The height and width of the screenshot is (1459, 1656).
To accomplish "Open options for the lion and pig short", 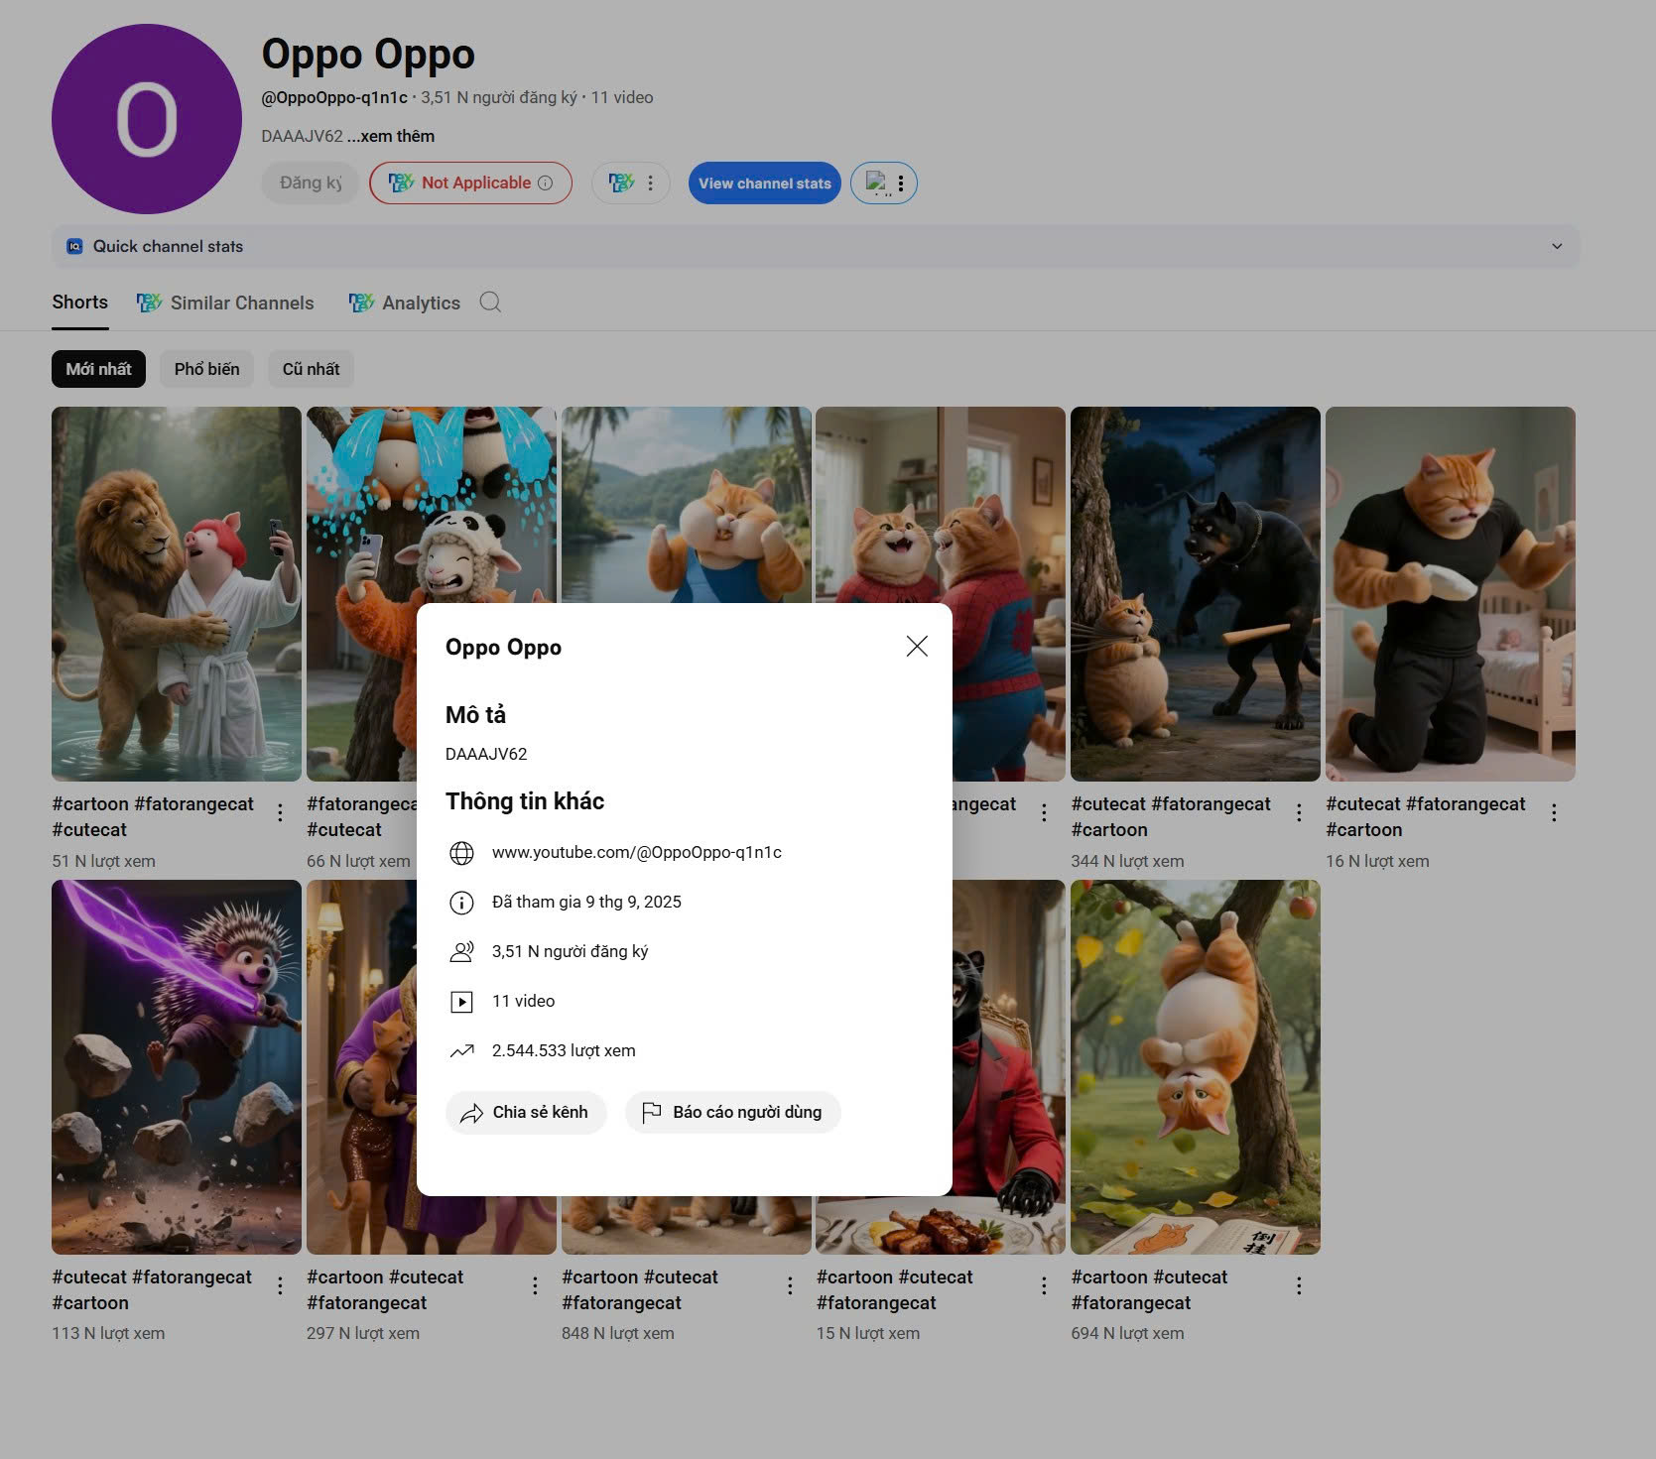I will [x=280, y=813].
